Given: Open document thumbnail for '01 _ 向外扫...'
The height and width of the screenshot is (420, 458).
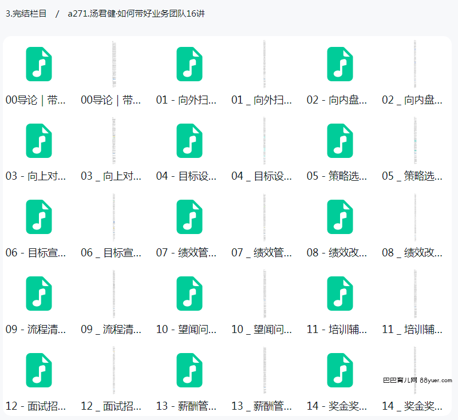Looking at the screenshot, I should [264, 64].
